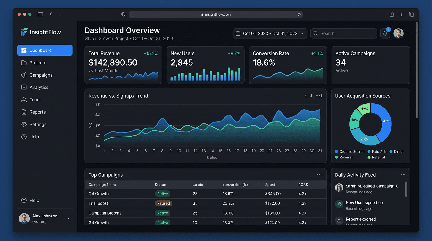Toggle Active status for Campaign Brooms
The image size is (432, 241).
click(x=163, y=213)
